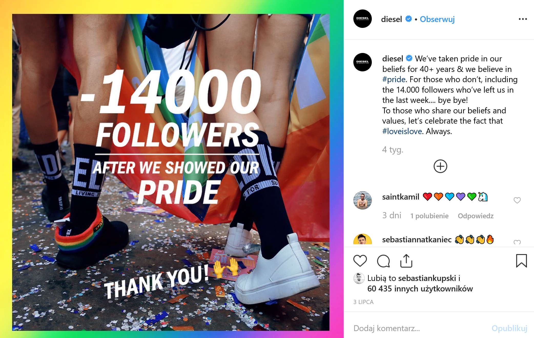534x338 pixels.
Task: Open the #loveislove hashtag link
Action: (402, 131)
